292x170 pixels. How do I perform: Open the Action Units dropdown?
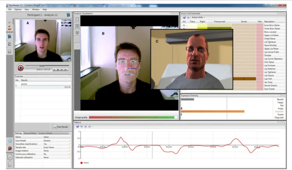click(x=198, y=18)
